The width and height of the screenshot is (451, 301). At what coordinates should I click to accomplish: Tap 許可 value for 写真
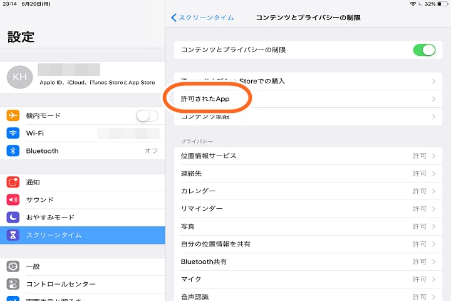(419, 226)
